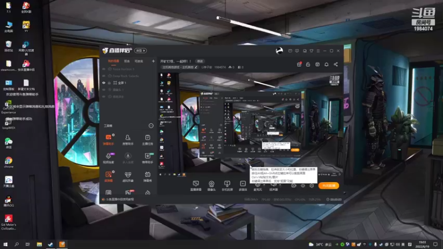Edit the game category pill under title
This screenshot has width=443, height=249.
(x=179, y=67)
